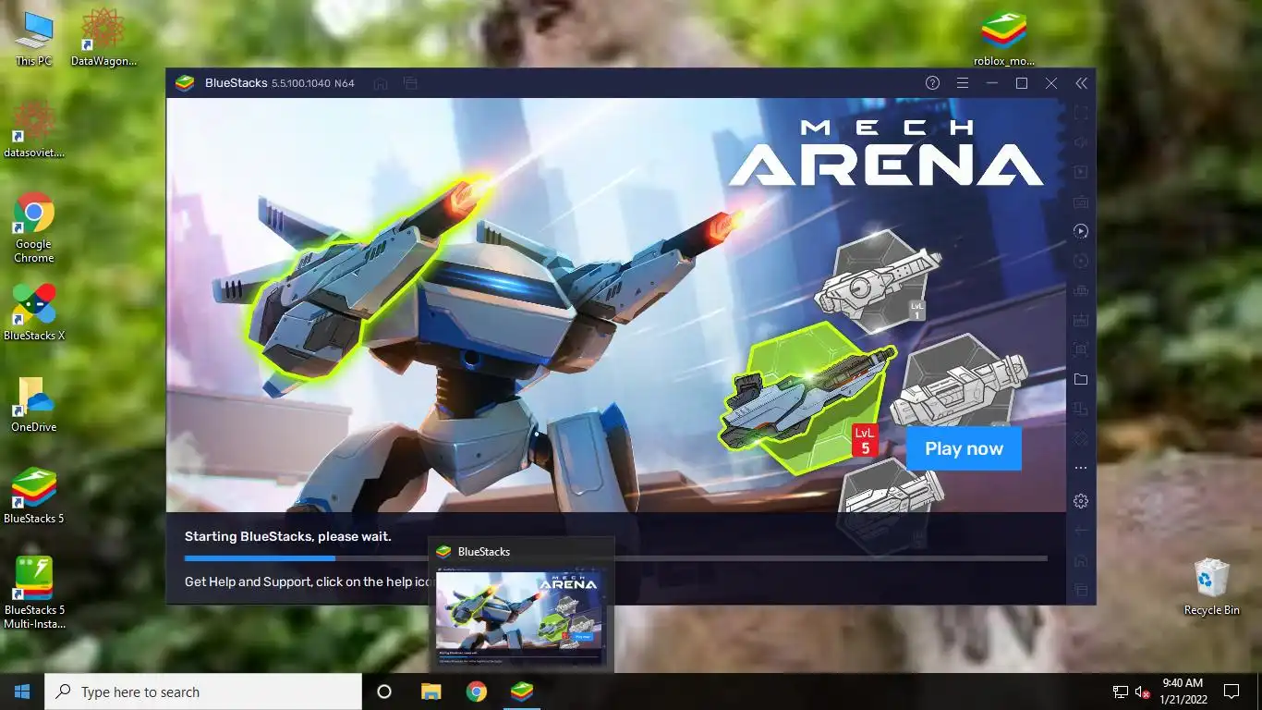The image size is (1262, 710).
Task: Click the multi-window tabs icon in BlueStacks title bar
Action: click(x=410, y=83)
